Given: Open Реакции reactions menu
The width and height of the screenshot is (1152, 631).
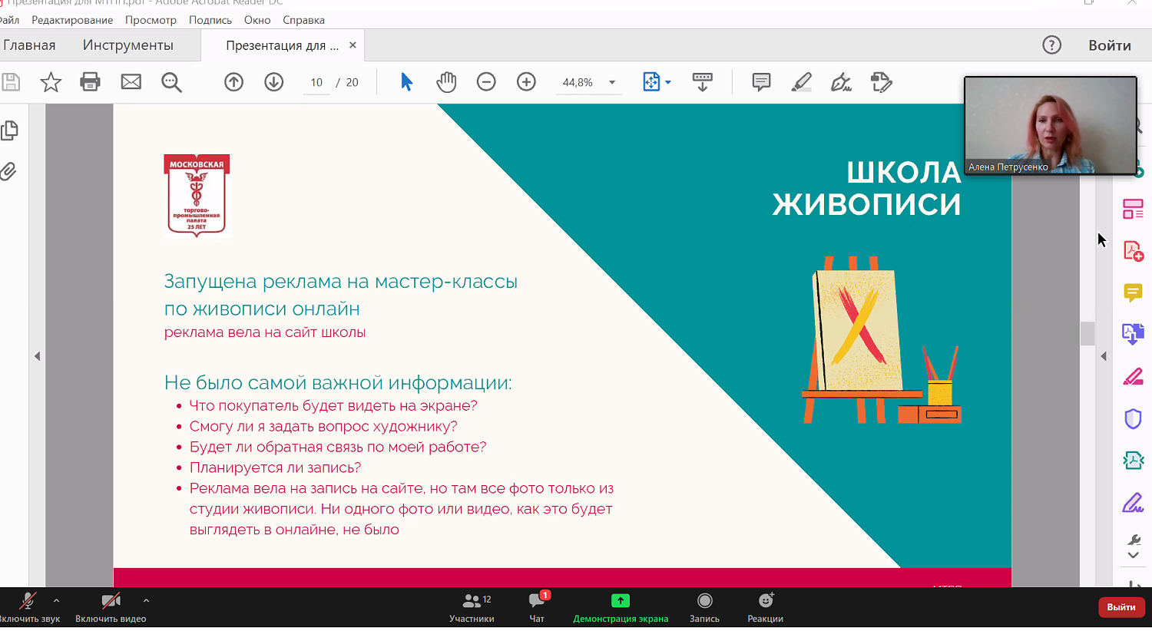Looking at the screenshot, I should tap(765, 608).
